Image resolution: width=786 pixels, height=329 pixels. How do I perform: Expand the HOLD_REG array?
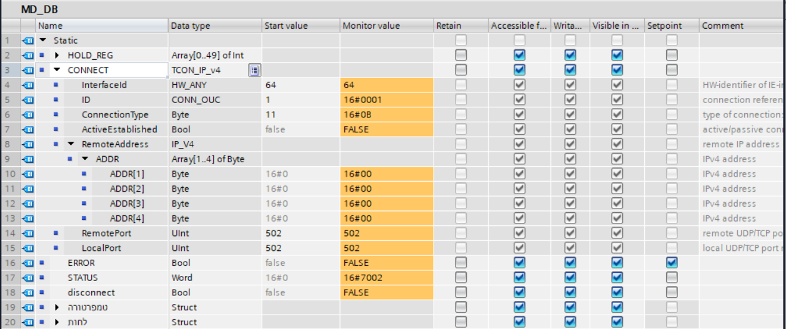[57, 56]
